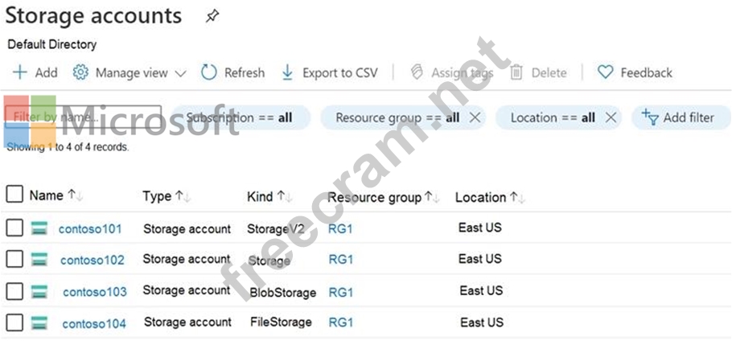
Task: Click the Resource group column header text
Action: click(374, 198)
